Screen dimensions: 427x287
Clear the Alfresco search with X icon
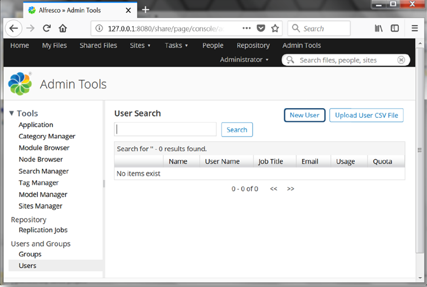(401, 60)
